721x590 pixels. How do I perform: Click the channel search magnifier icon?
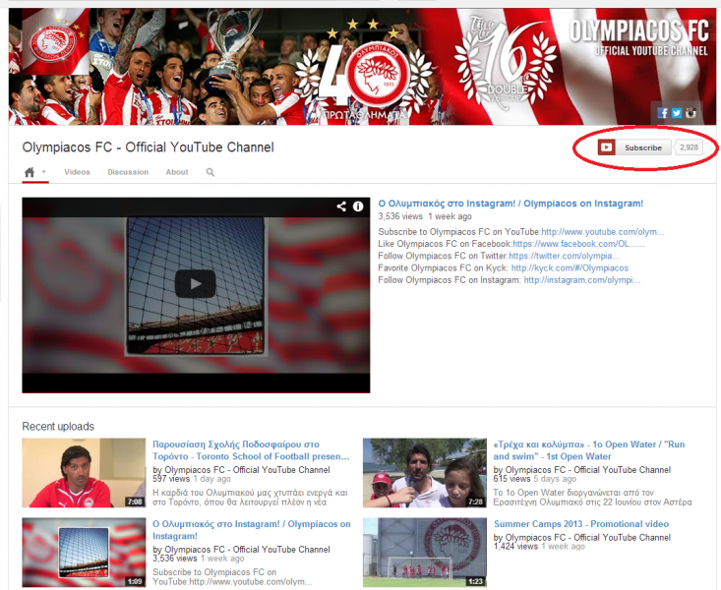[x=210, y=172]
